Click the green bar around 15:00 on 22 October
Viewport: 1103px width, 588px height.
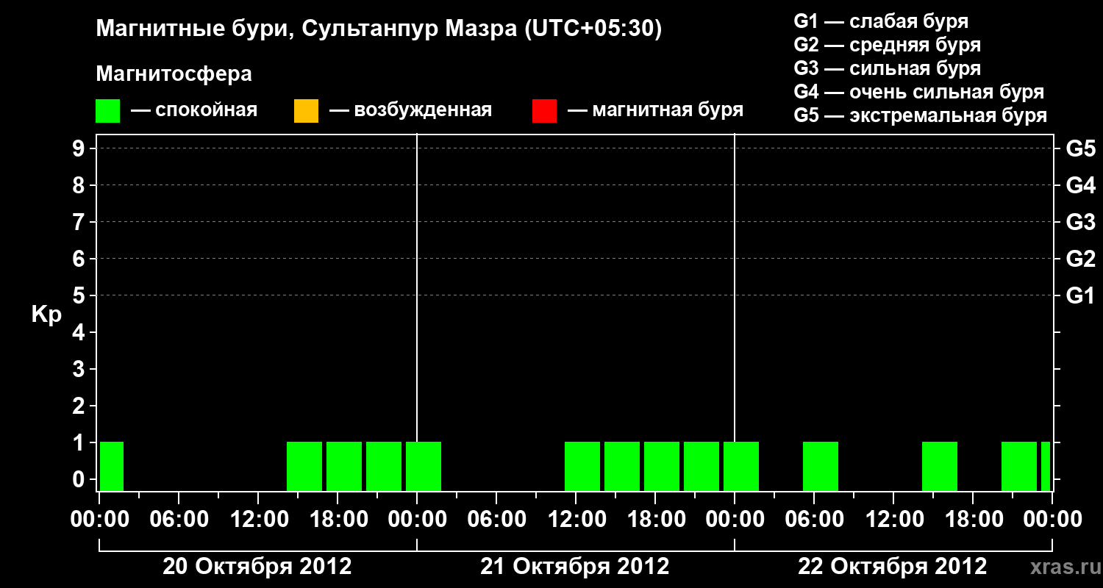pyautogui.click(x=940, y=466)
